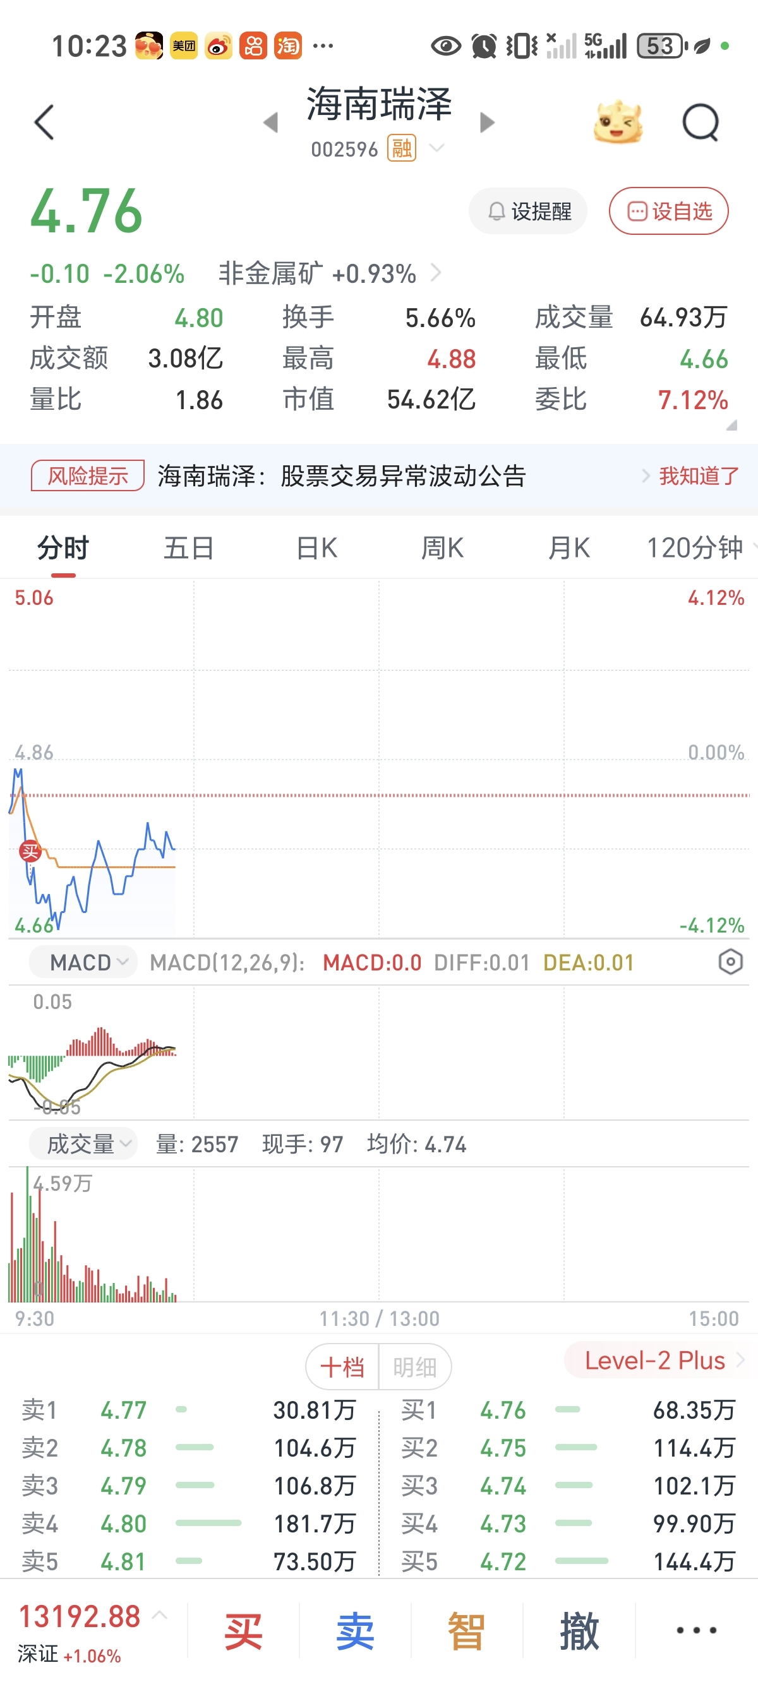Go to previous stock arrow

click(270, 122)
